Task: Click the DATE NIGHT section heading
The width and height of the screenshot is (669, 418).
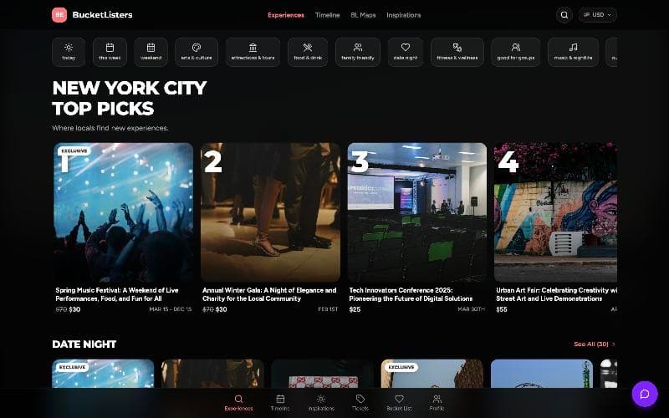Action: pyautogui.click(x=84, y=344)
